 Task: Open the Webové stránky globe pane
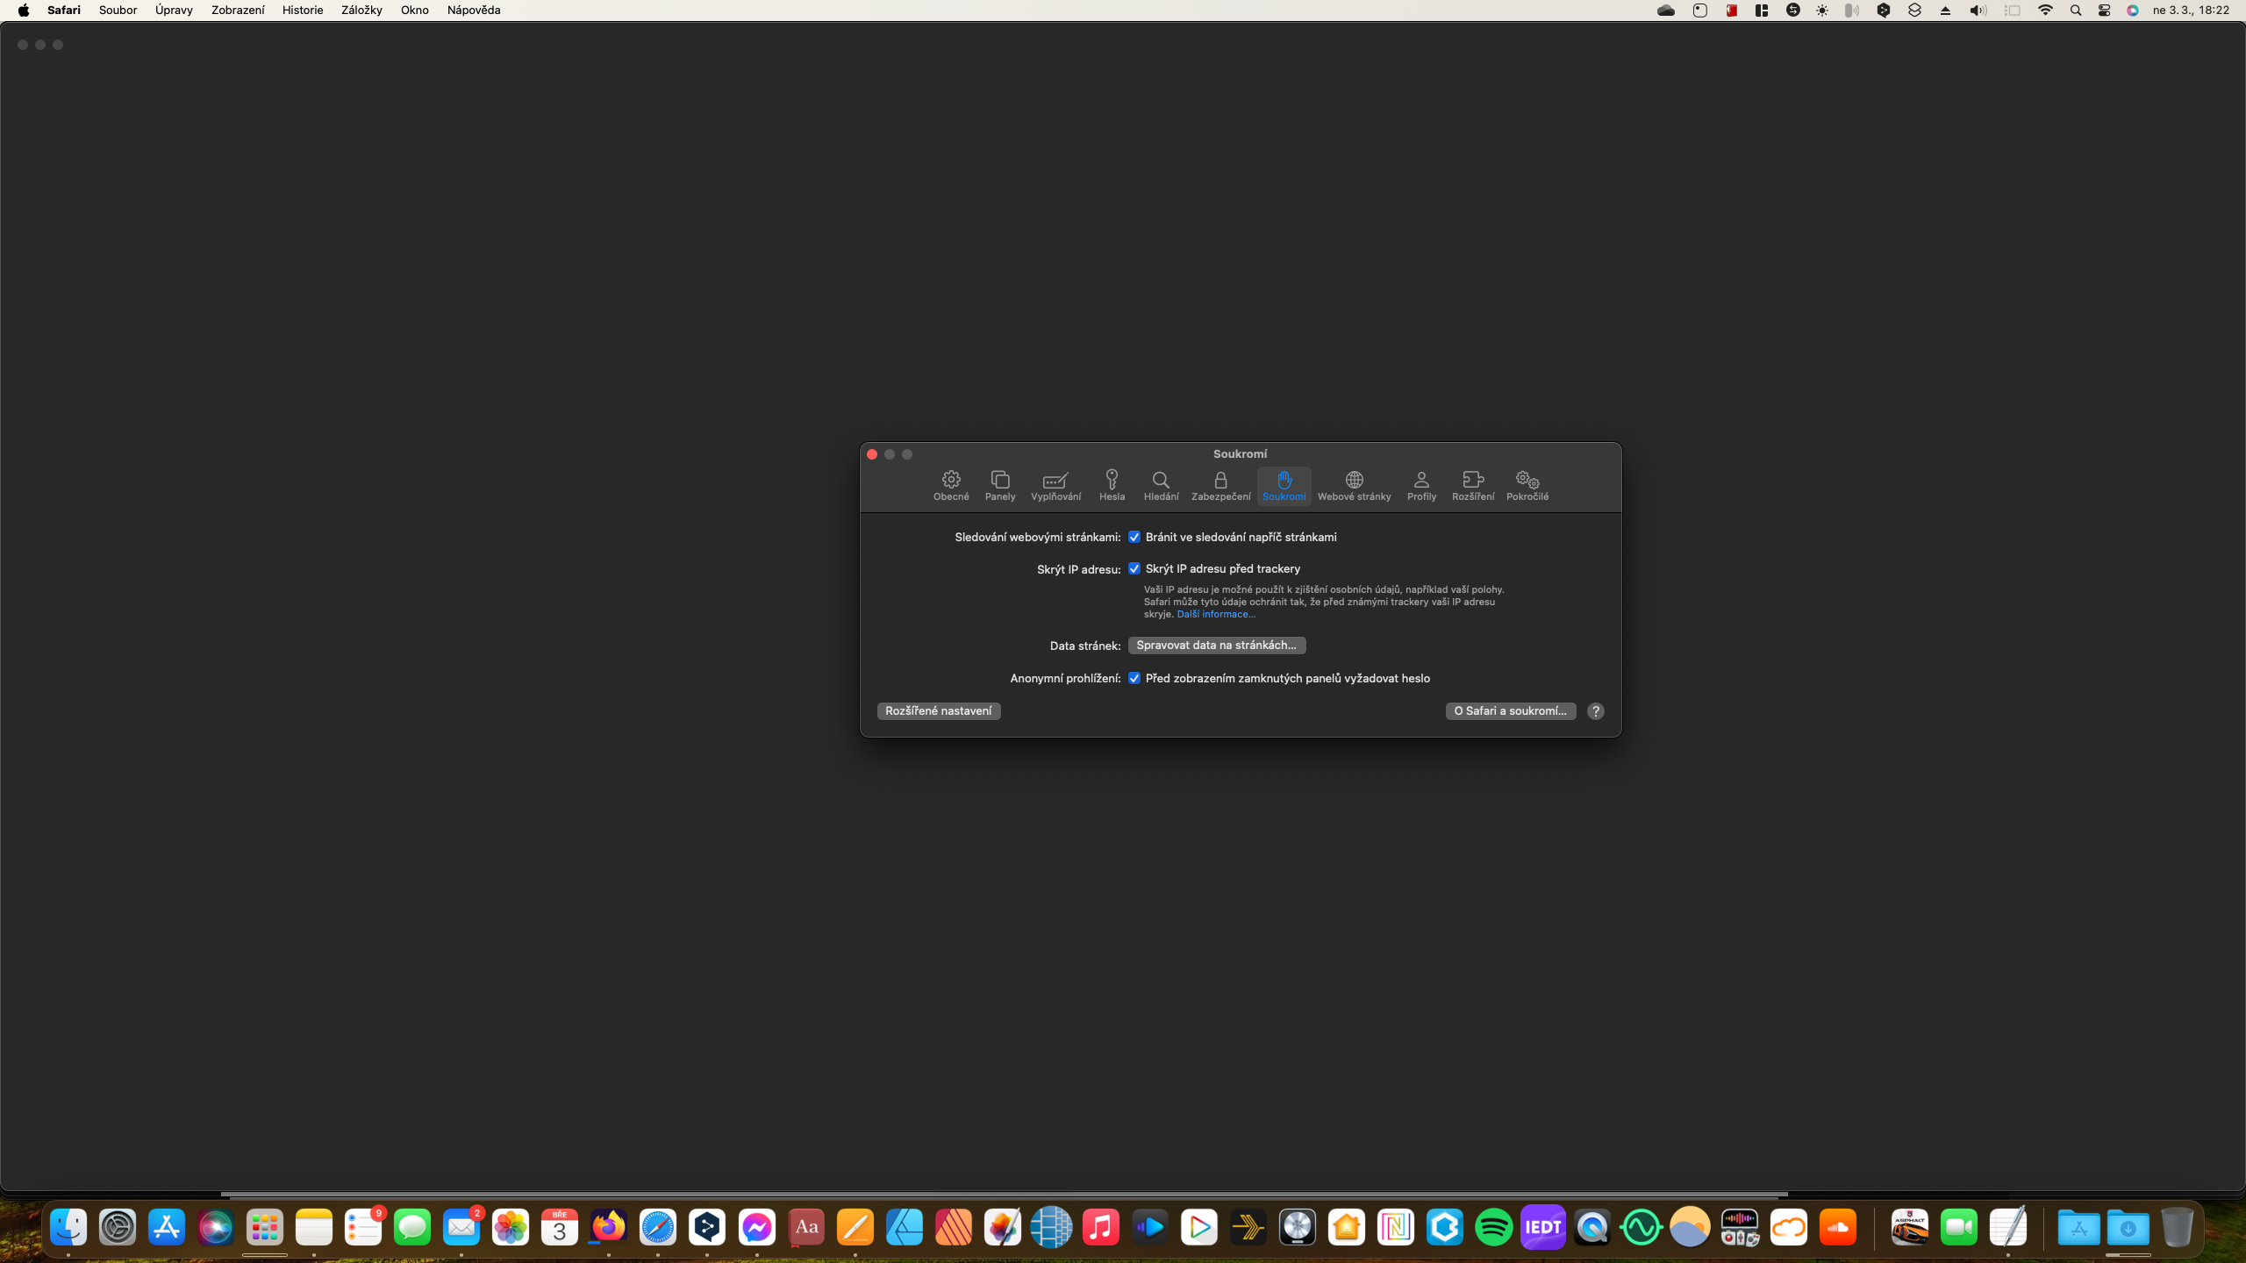coord(1354,485)
